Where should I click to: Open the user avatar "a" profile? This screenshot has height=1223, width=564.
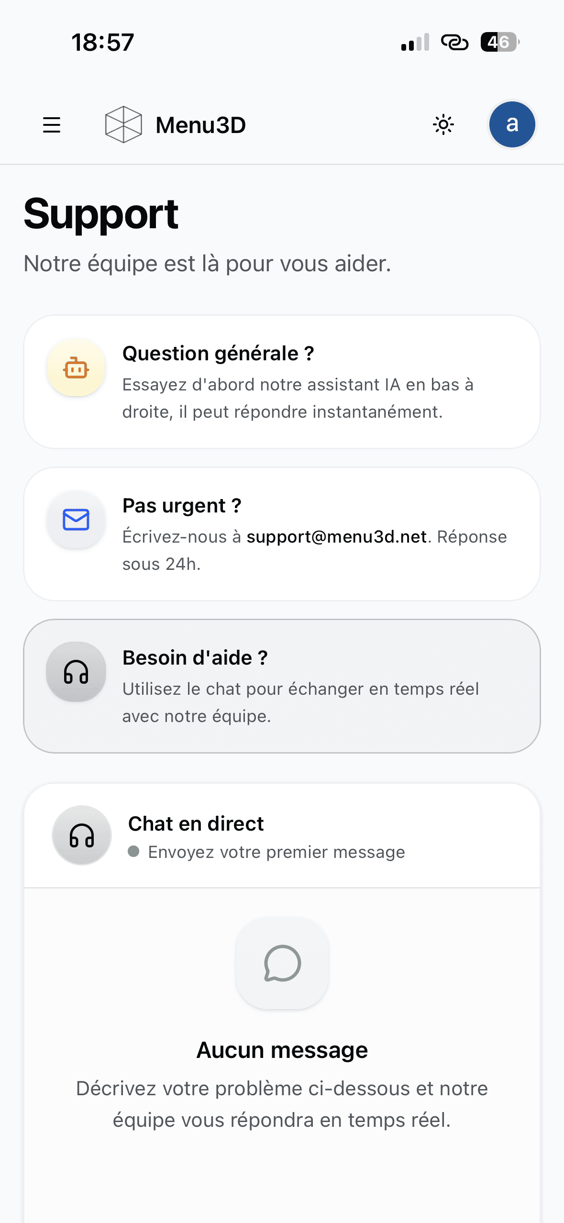pos(512,124)
